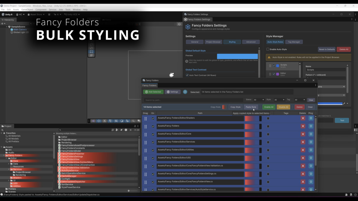Screen dimensions: 358x201
Task: Click Project panel lock icon
Action: tap(135, 126)
